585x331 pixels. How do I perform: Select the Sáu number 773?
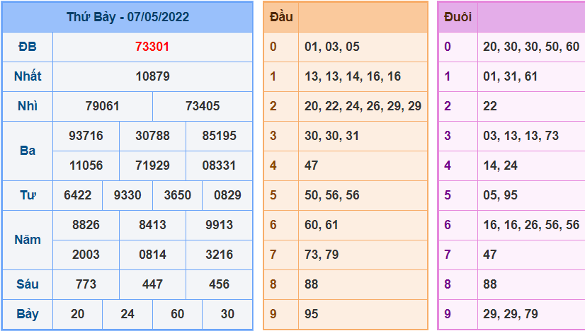tap(86, 284)
